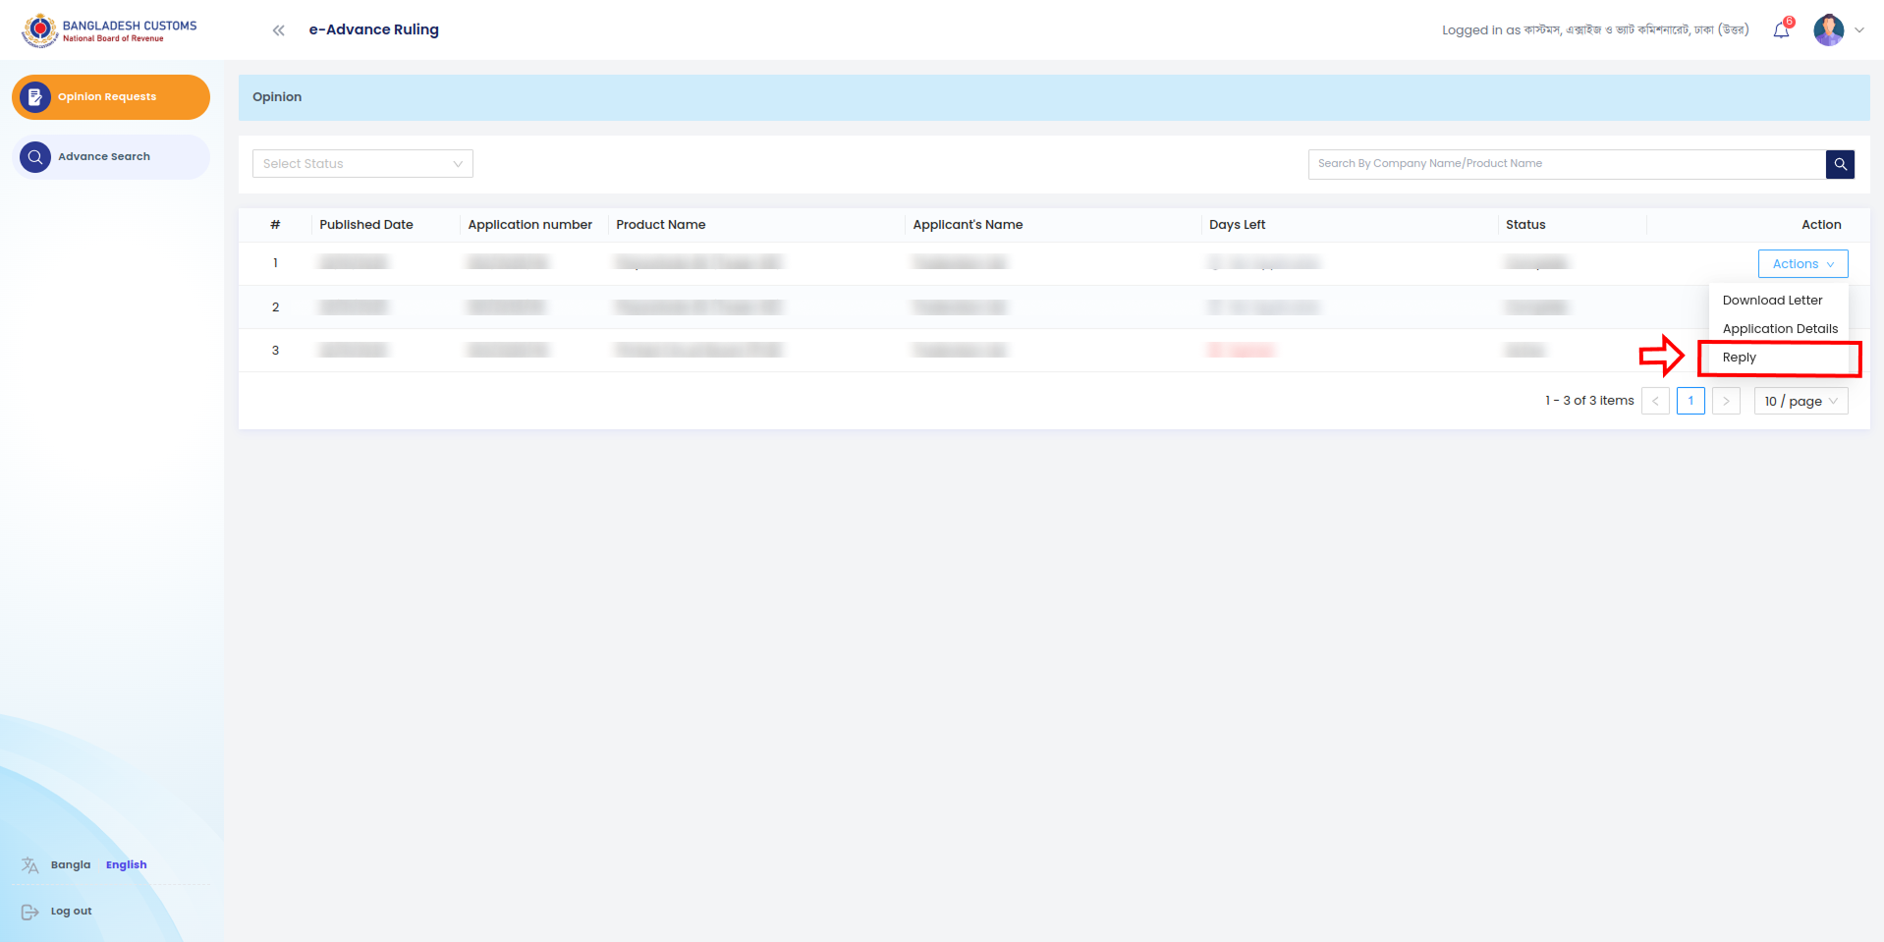Click the Product Name column header
Viewport: 1884px width, 942px height.
pos(661,225)
